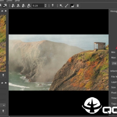
Task: Click the Tags: label
Action: click(x=114, y=104)
